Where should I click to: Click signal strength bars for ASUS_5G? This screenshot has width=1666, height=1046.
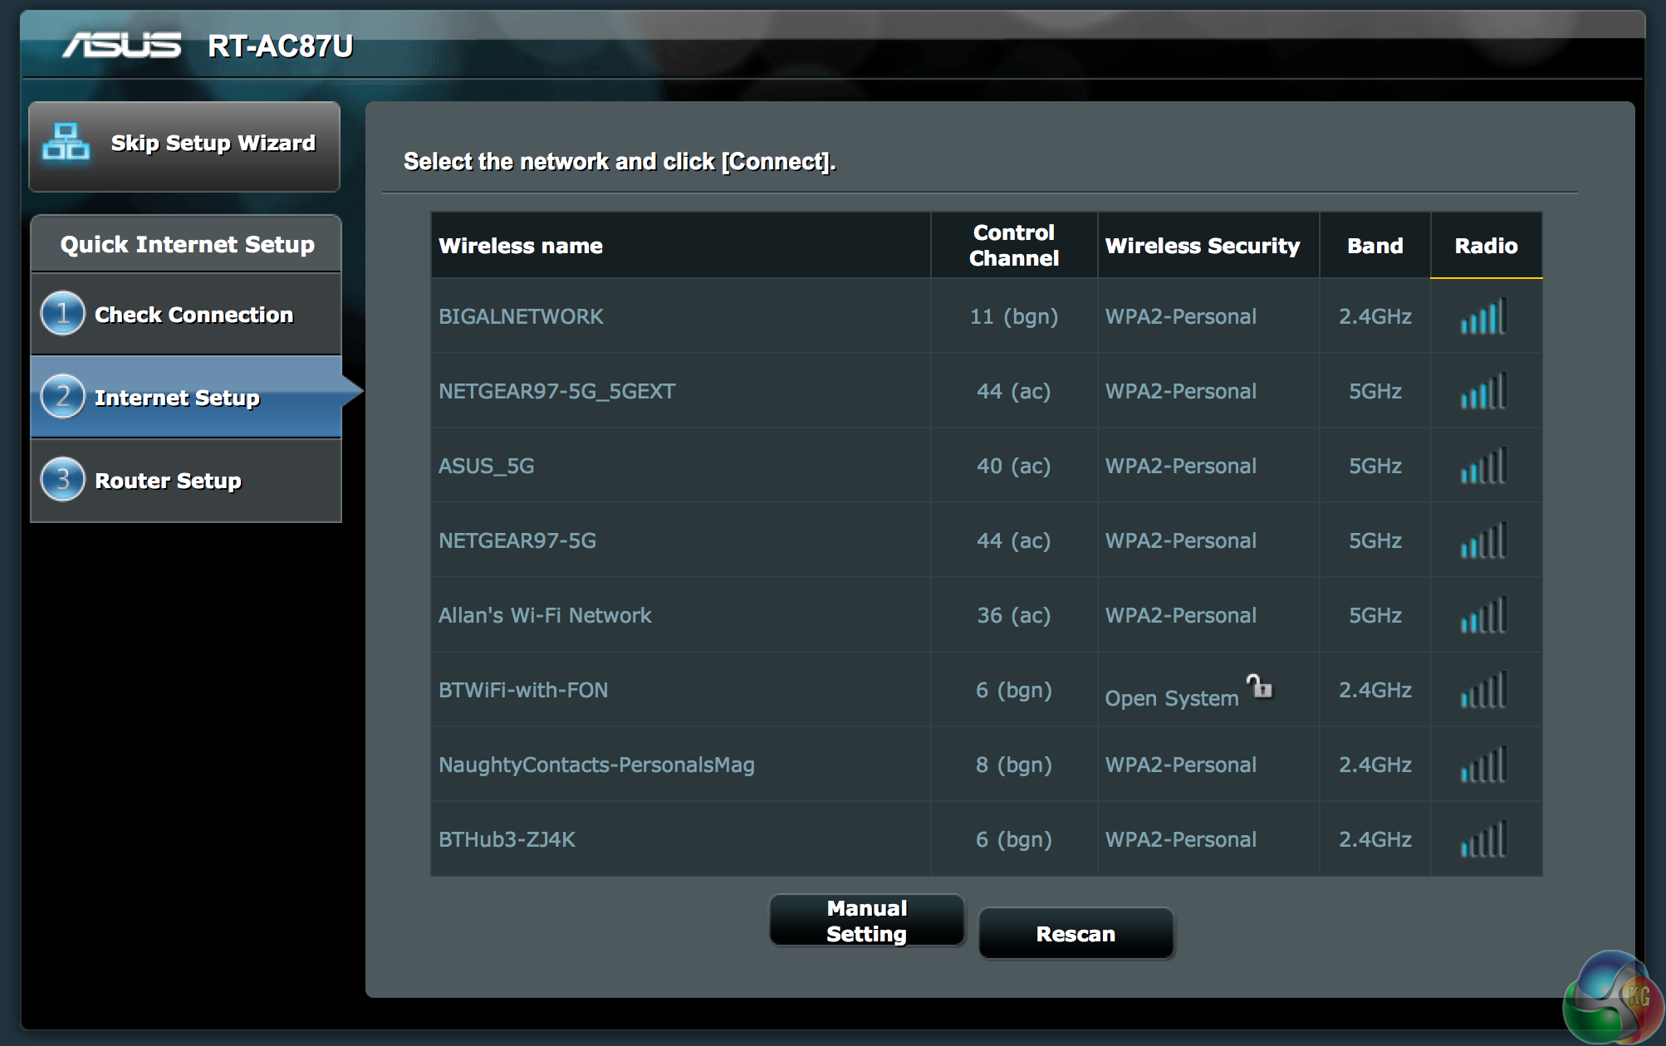point(1483,467)
